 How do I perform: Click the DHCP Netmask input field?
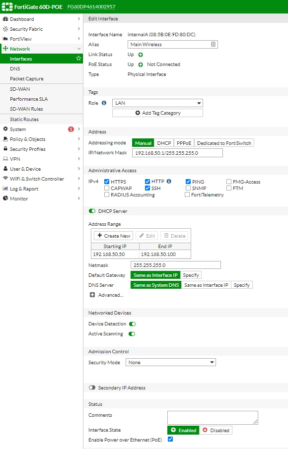pos(176,265)
